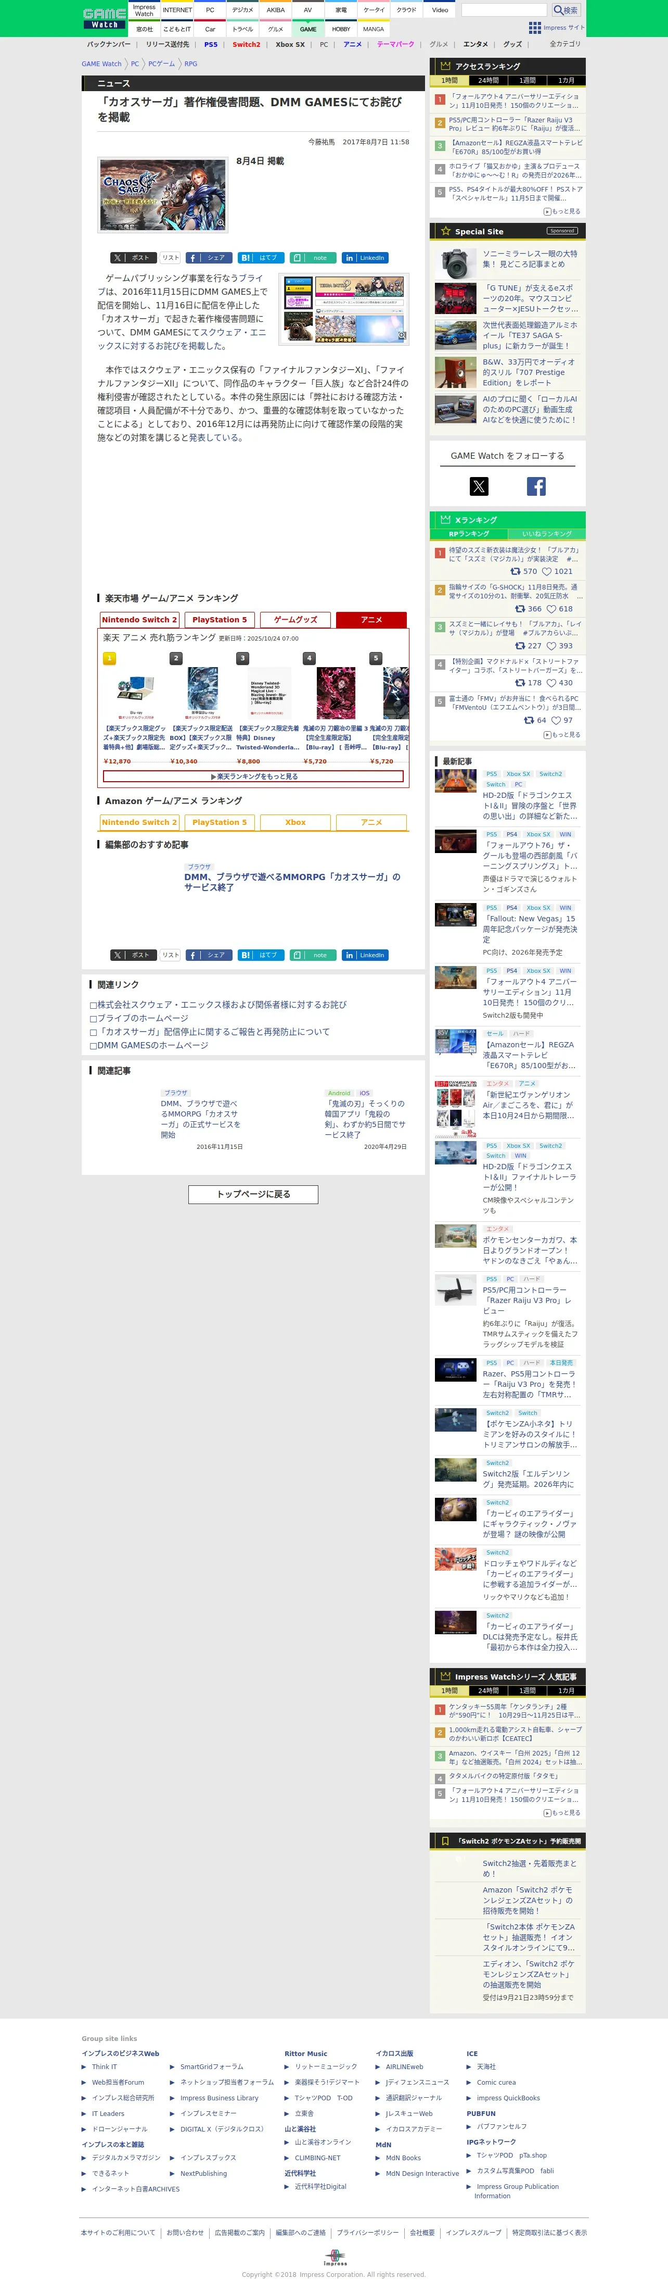Click the はてブ bookmark button above the article
668x2280 pixels.
tap(261, 258)
